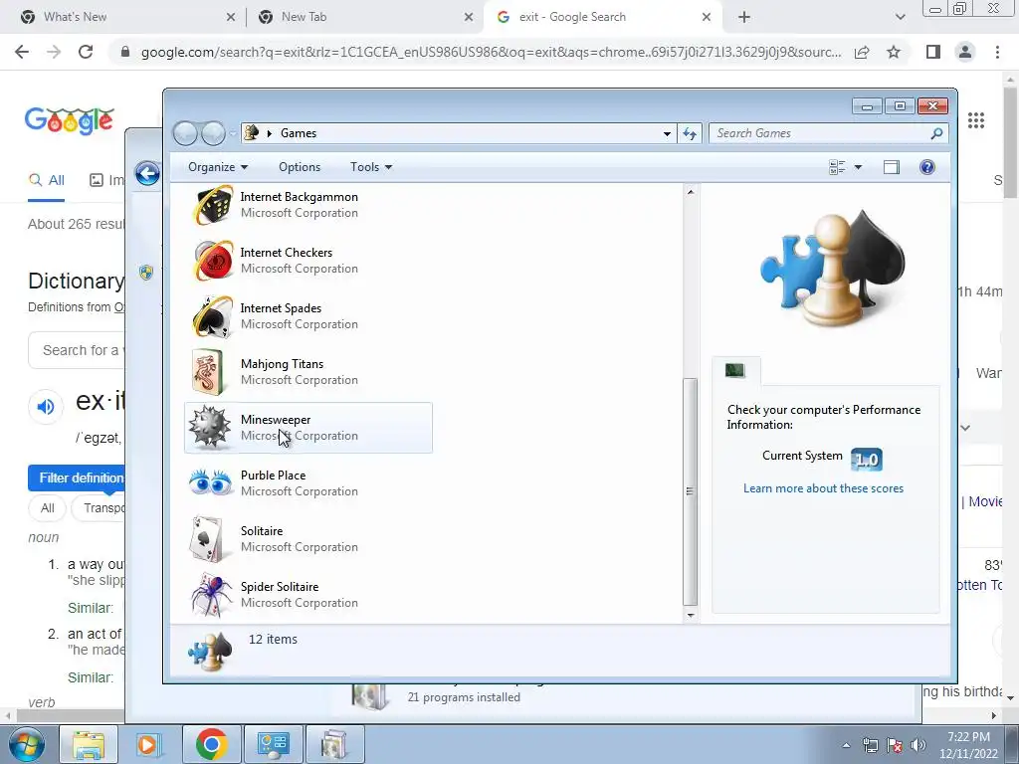Select the Internet Spades icon

click(213, 316)
